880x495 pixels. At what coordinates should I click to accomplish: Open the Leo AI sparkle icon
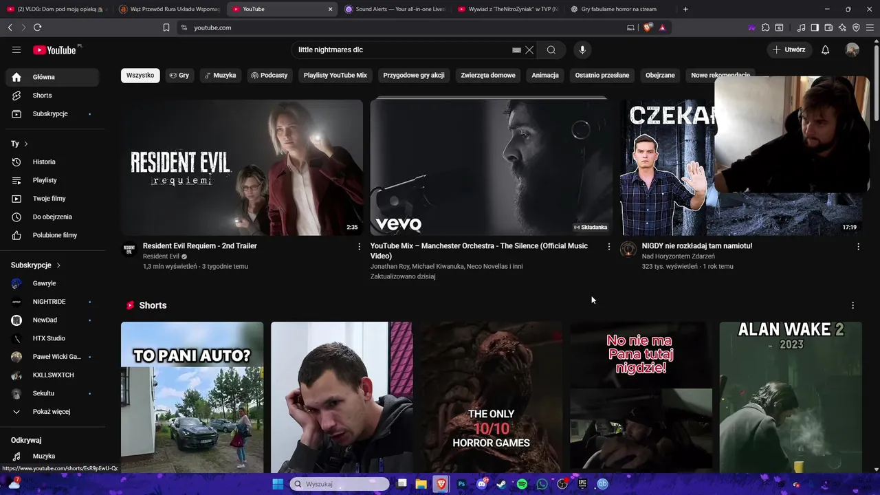pyautogui.click(x=842, y=27)
